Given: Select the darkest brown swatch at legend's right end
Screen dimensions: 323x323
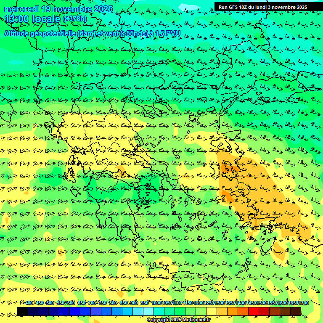Looking at the screenshot, I should pyautogui.click(x=296, y=311).
